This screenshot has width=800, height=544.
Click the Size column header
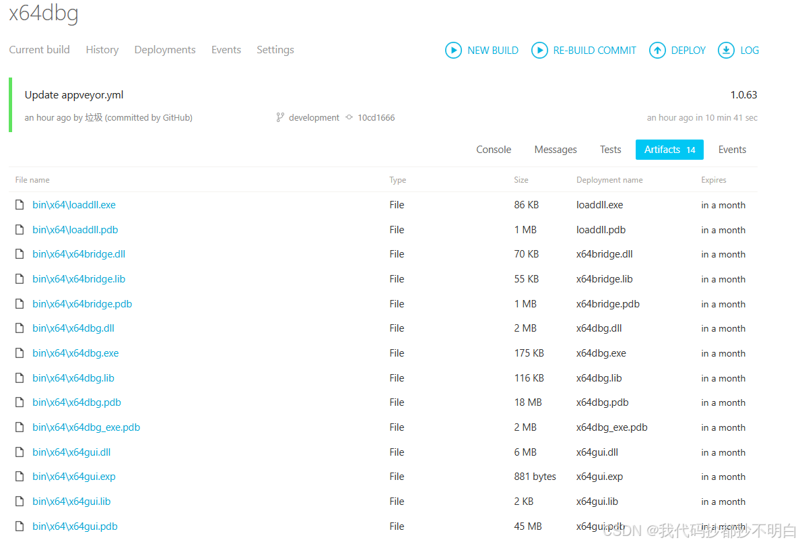(x=521, y=180)
